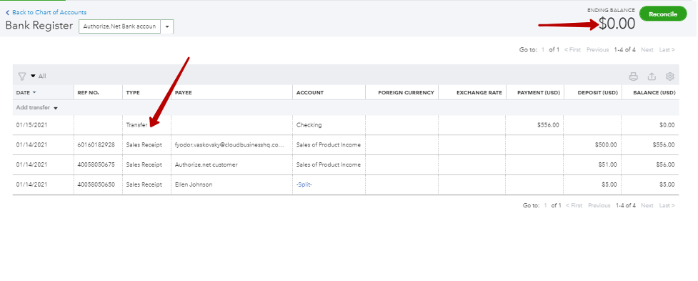Viewport: 698px width, 281px height.
Task: Click reference number 40058050650
Action: pos(96,184)
